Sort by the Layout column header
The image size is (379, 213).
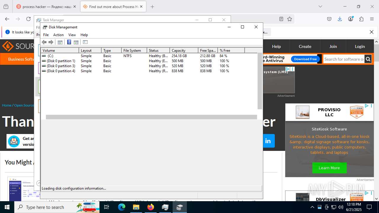click(90, 51)
